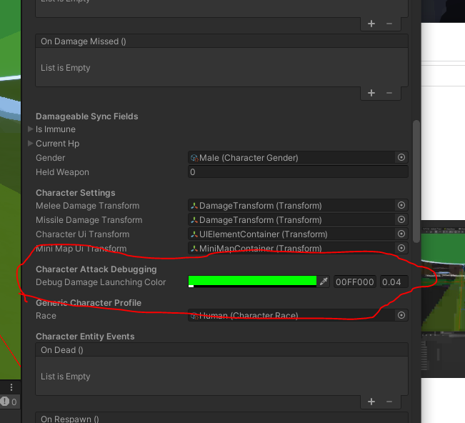Remove listener from On Damage Missed event
This screenshot has height=423, width=465.
pyautogui.click(x=389, y=93)
